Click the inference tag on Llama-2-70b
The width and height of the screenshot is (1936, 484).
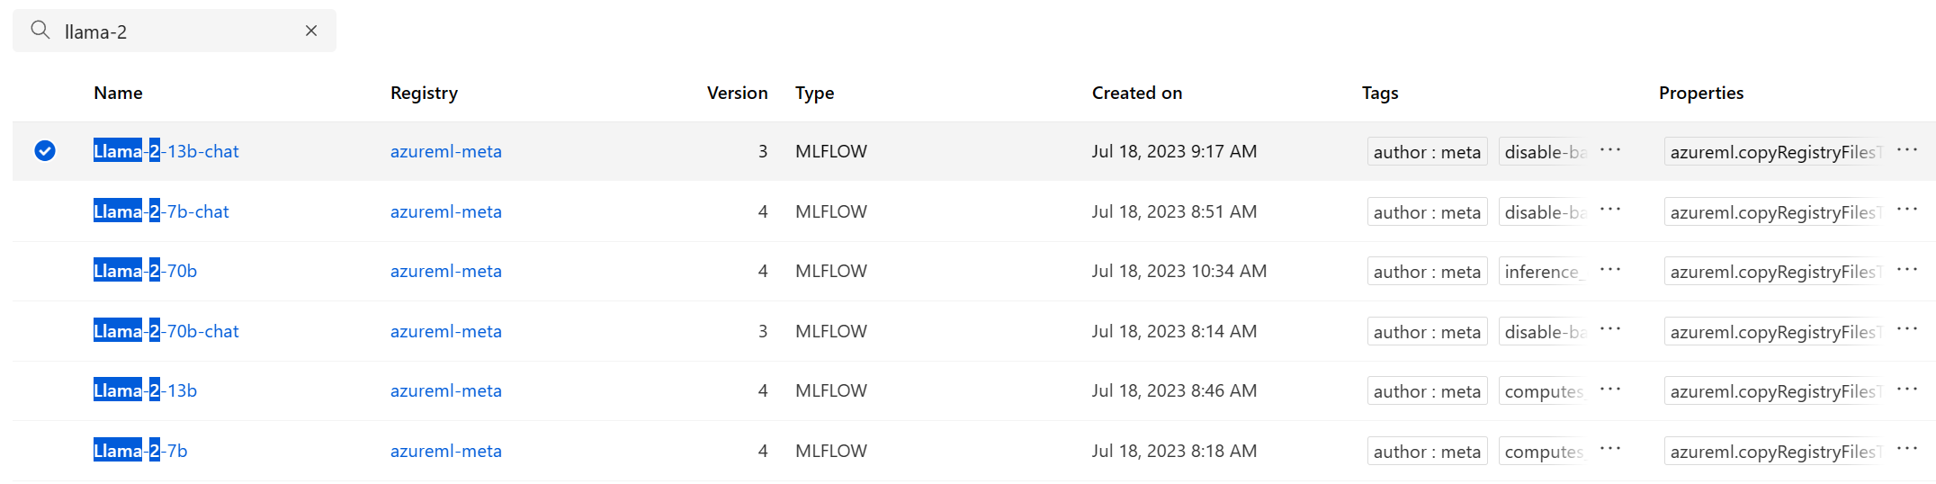(x=1542, y=272)
